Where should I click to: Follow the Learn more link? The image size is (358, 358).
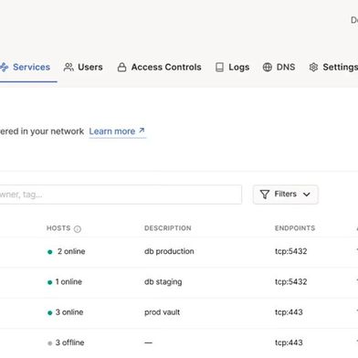(x=117, y=132)
